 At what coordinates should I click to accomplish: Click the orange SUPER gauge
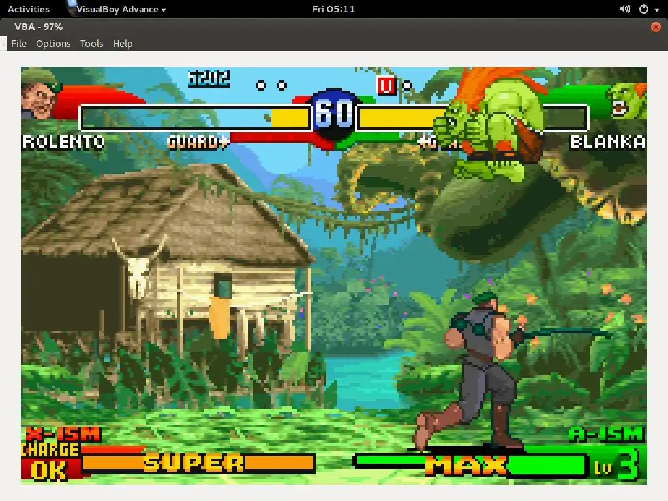[x=198, y=463]
